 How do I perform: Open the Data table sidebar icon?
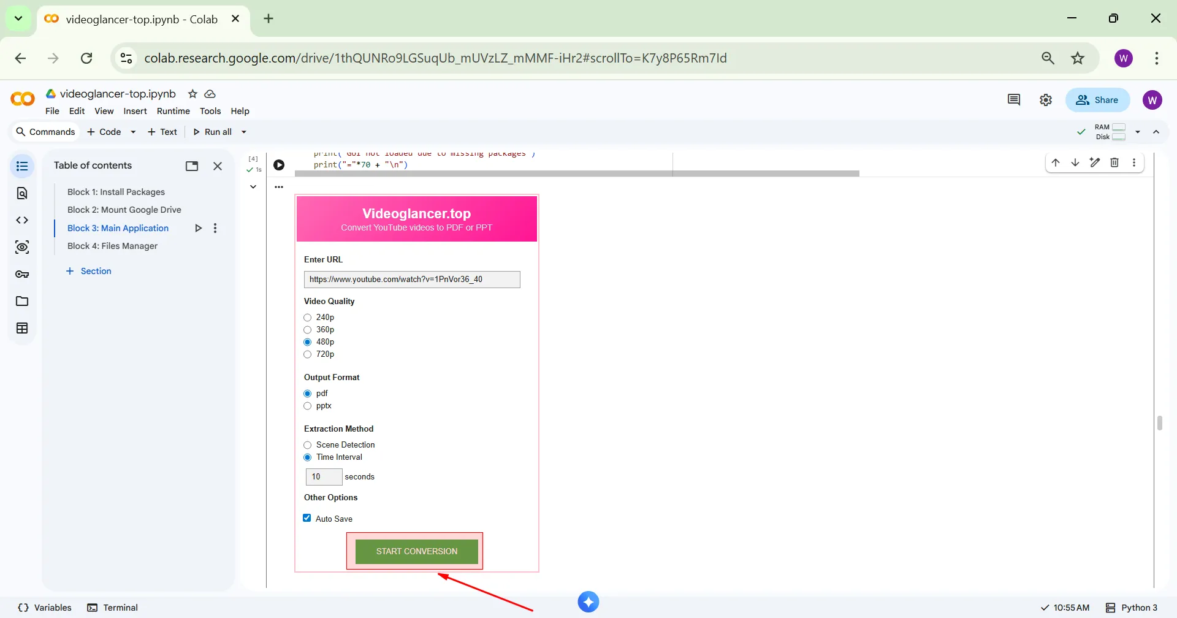coord(22,328)
